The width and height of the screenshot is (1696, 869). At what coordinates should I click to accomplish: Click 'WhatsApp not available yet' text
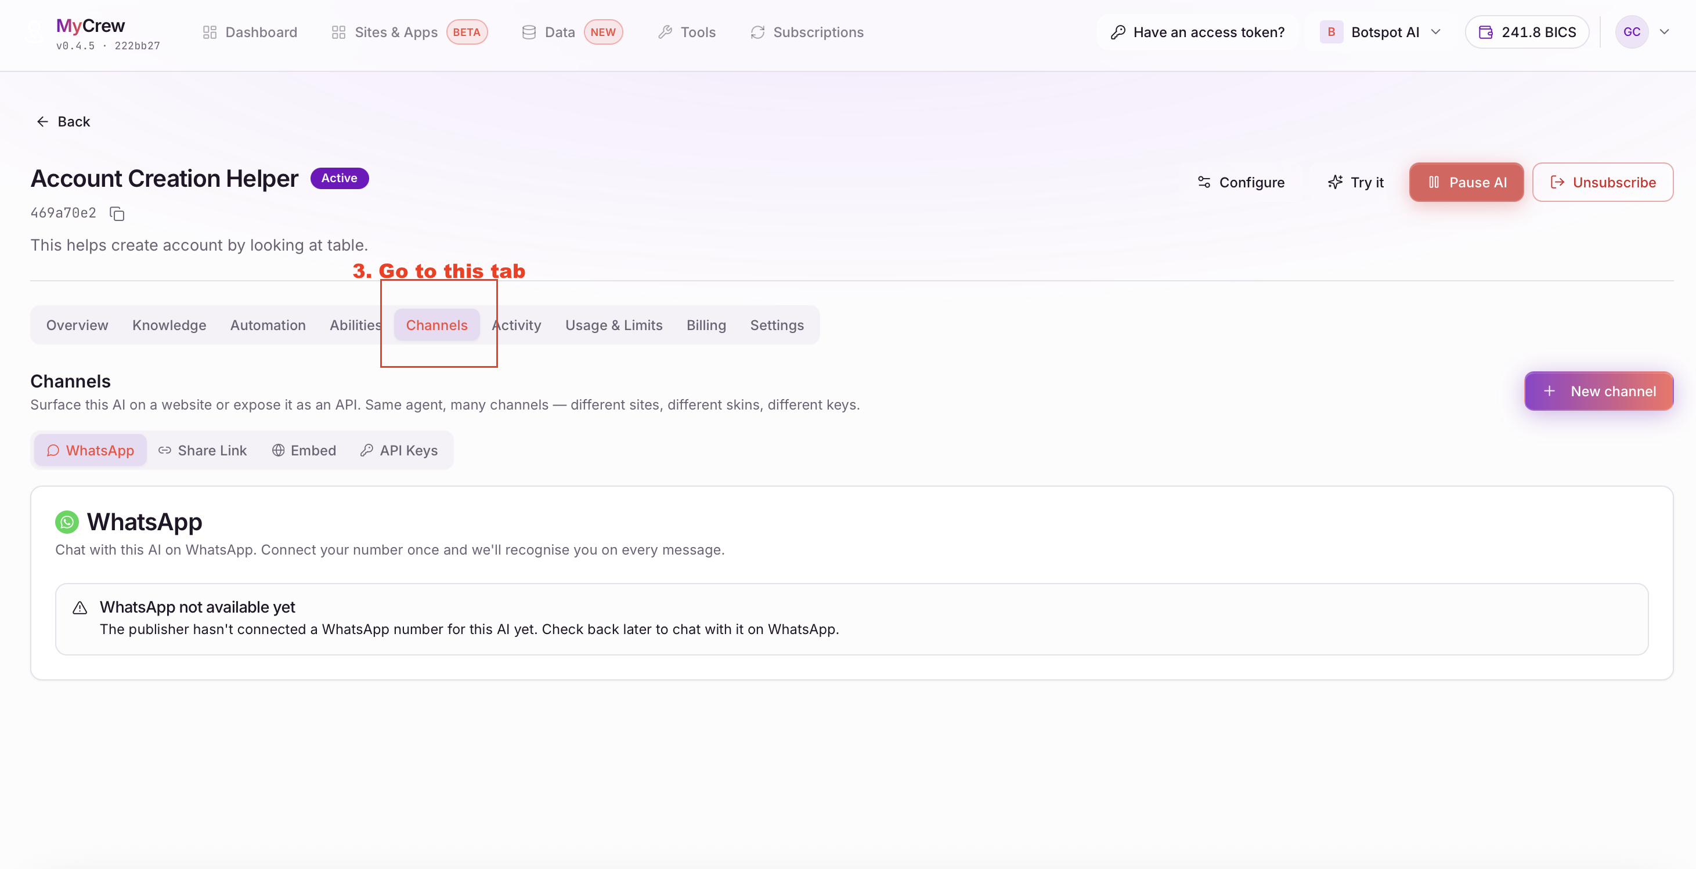[x=197, y=607]
